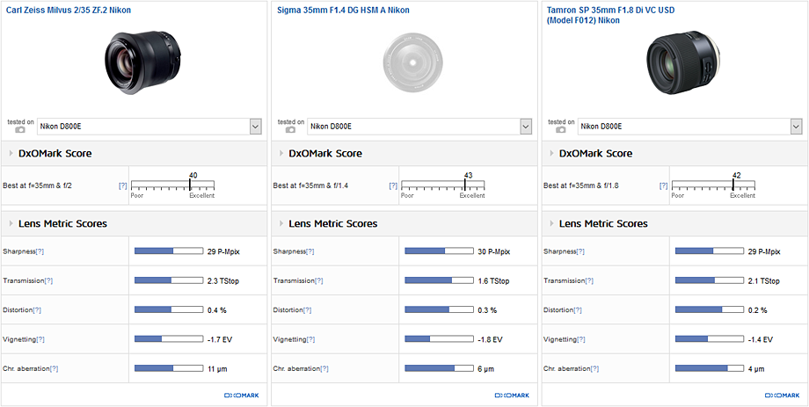Click help [?] next to Tamron 'Best at f/1.8'

(x=664, y=185)
